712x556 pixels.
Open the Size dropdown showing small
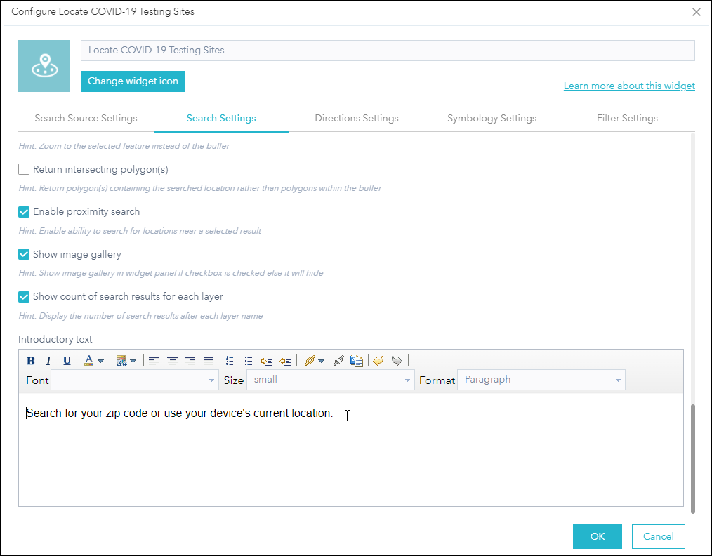(330, 380)
